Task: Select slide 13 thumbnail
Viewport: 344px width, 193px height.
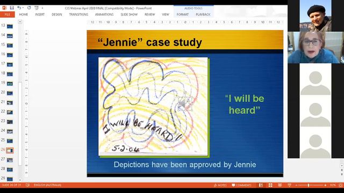Action: pyautogui.click(x=10, y=26)
